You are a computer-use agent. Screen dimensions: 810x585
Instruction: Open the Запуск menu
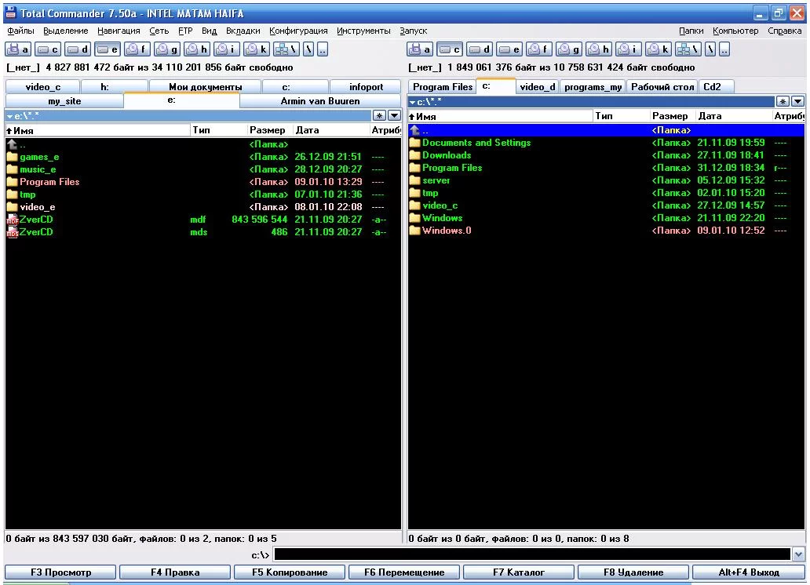(414, 31)
